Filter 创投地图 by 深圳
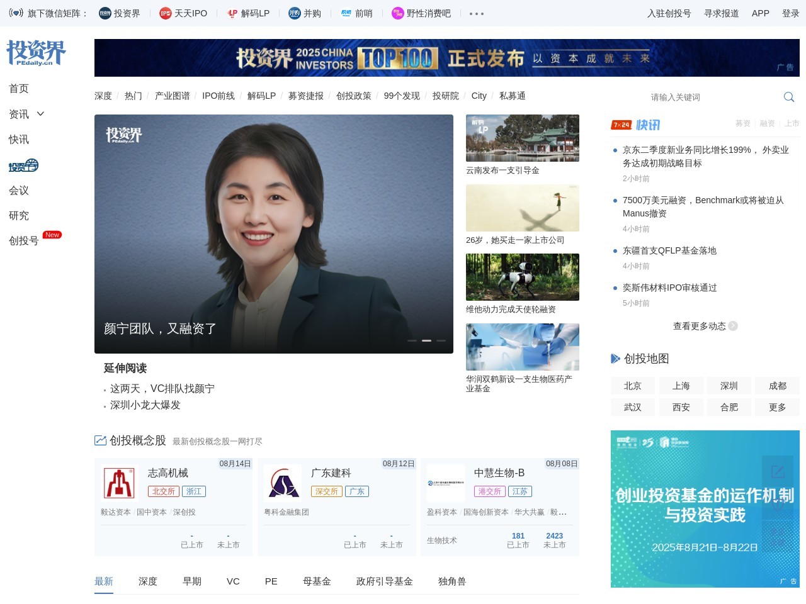This screenshot has height=604, width=806. coord(729,386)
